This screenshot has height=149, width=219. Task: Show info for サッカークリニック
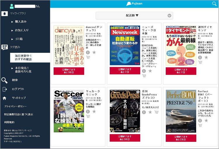88,111
